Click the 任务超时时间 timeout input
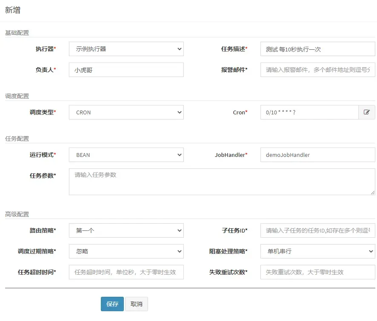This screenshot has width=377, height=321. tap(126, 272)
